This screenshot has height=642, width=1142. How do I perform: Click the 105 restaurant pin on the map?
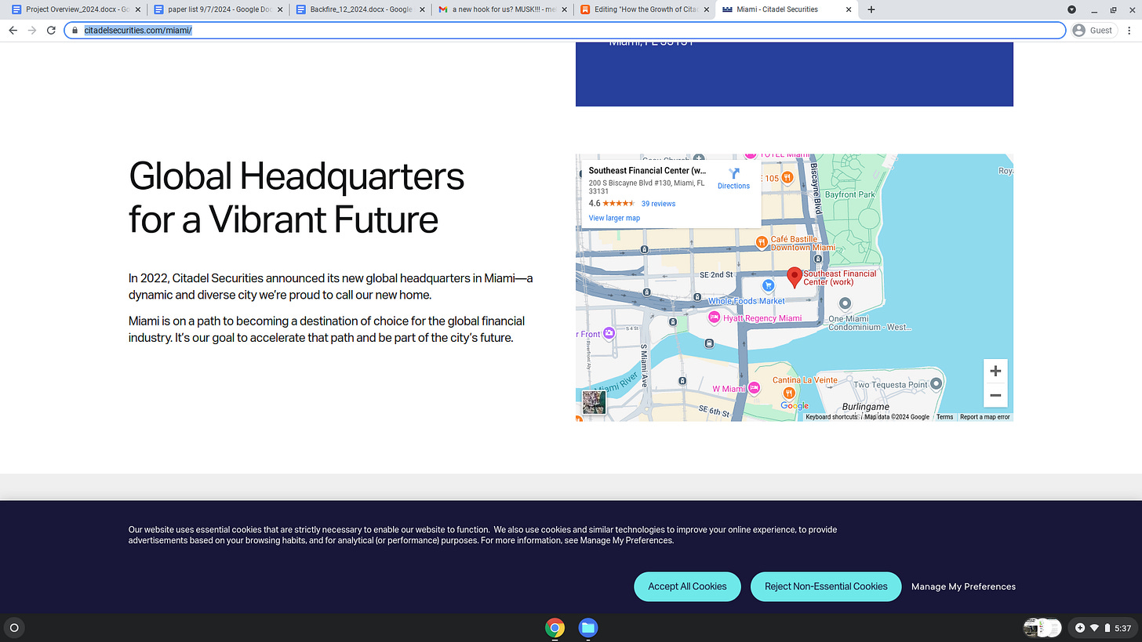coord(787,178)
